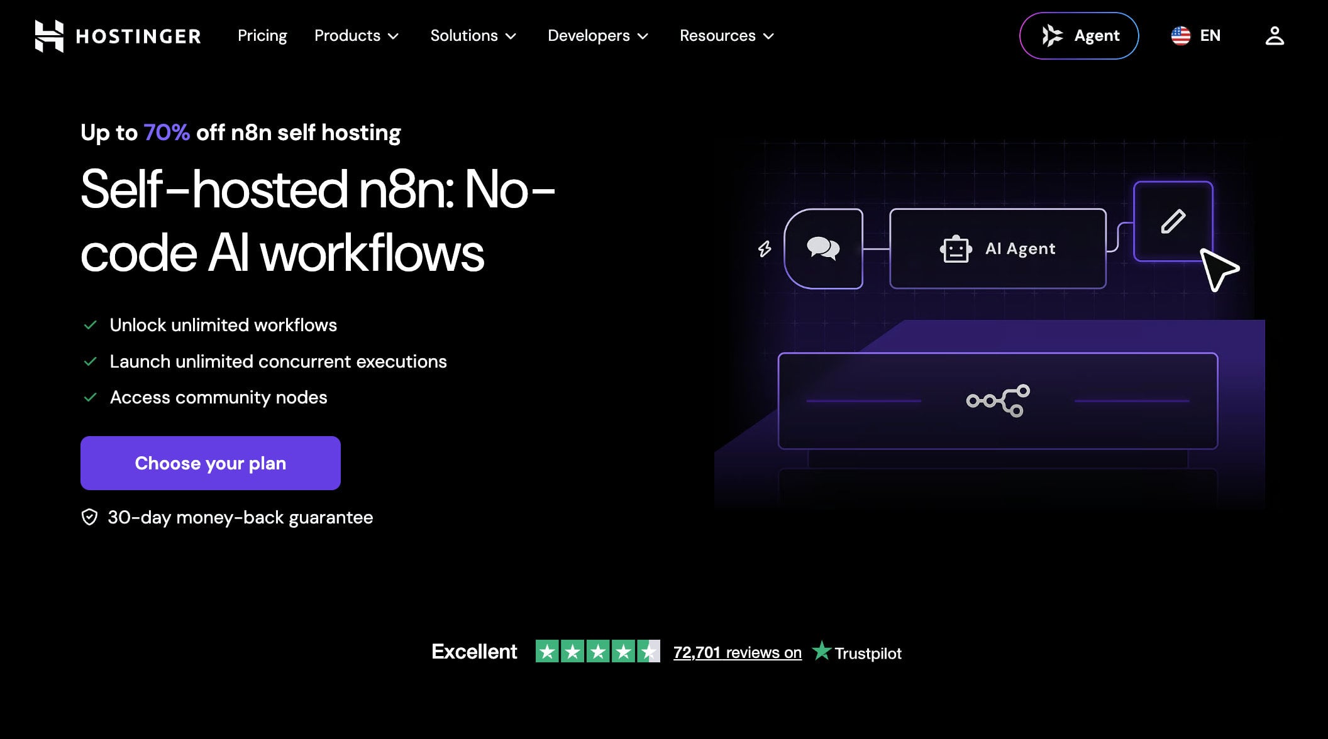Image resolution: width=1328 pixels, height=739 pixels.
Task: Open the Agent button
Action: (1079, 36)
